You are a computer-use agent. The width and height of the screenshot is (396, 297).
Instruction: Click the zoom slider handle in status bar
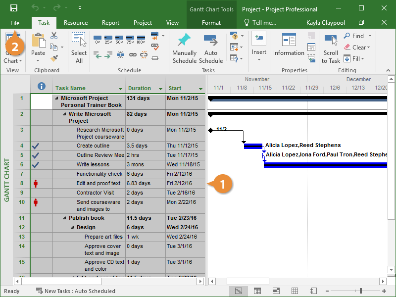(x=361, y=291)
